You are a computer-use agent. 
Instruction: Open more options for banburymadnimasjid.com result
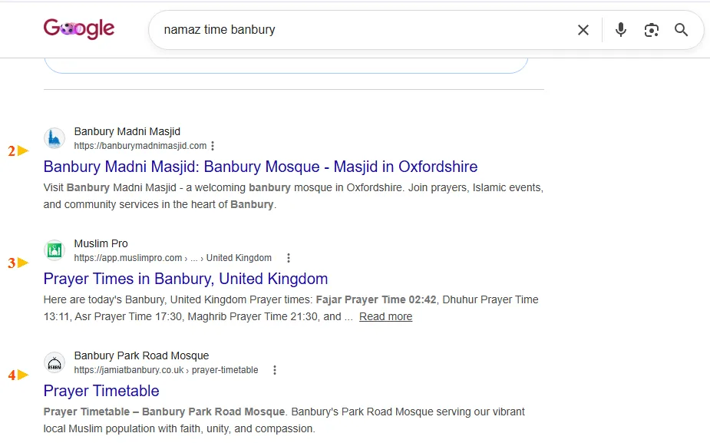[213, 146]
